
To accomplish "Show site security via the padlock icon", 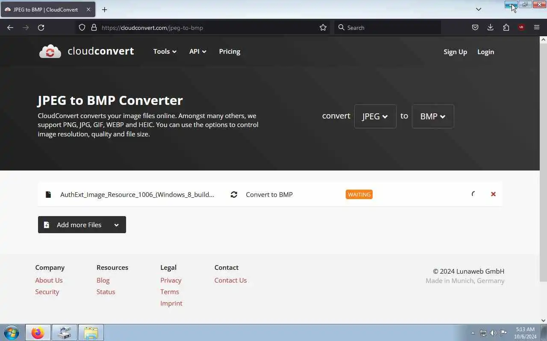I will (94, 27).
